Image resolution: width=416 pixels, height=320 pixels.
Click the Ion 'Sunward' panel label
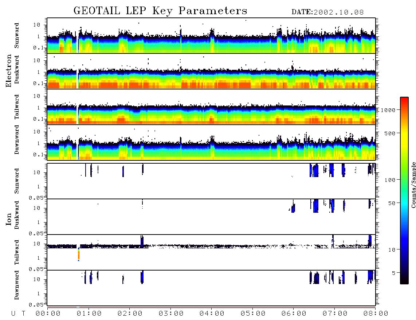coord(17,181)
